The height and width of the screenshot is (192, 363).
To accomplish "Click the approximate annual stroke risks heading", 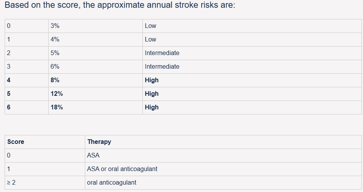I will [120, 5].
